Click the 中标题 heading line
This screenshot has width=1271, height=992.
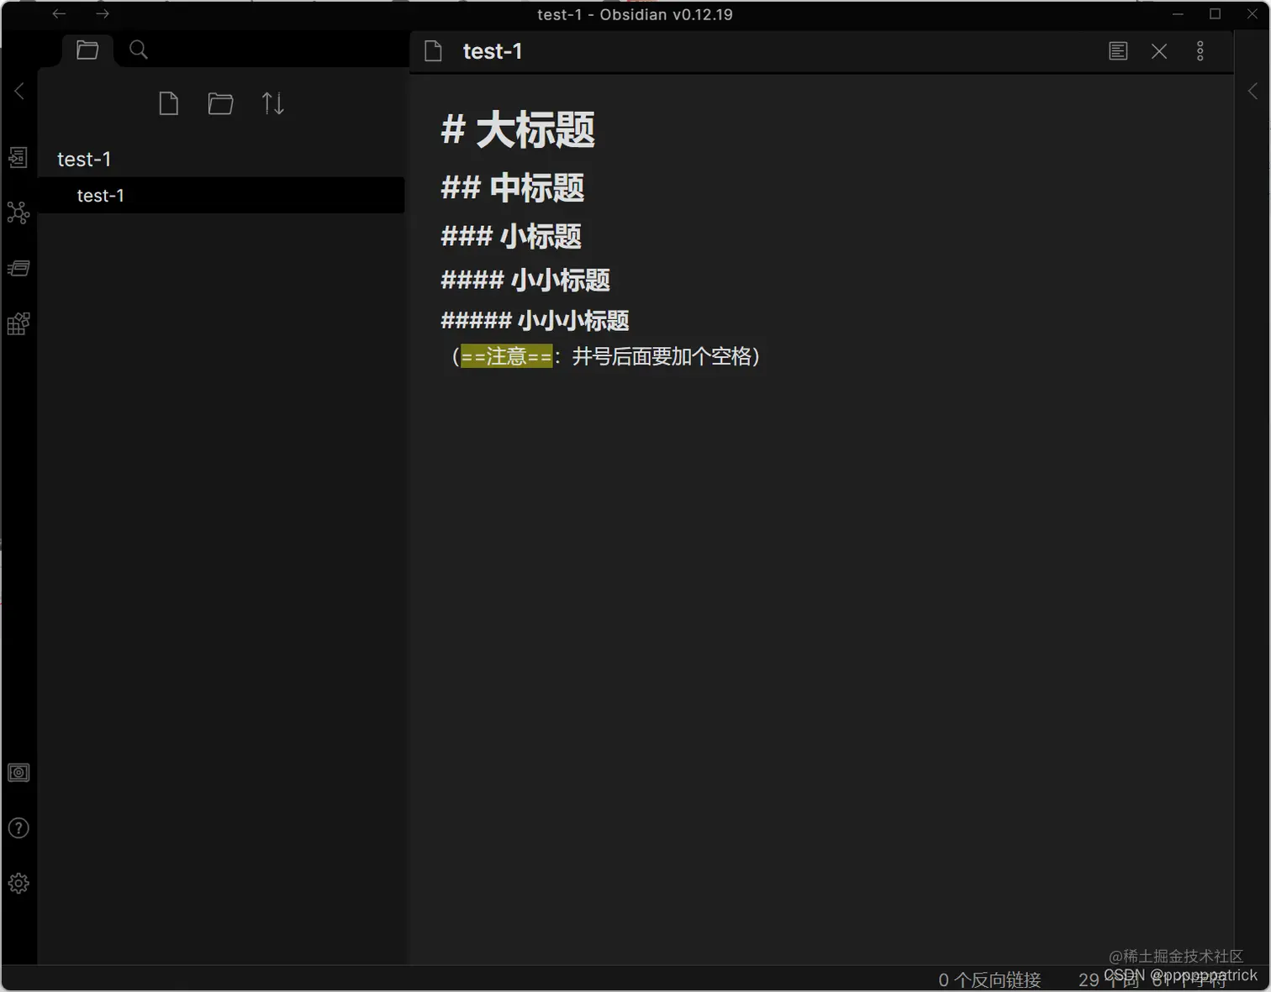pyautogui.click(x=513, y=188)
